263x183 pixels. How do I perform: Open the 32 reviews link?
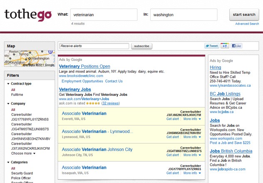click(111, 103)
